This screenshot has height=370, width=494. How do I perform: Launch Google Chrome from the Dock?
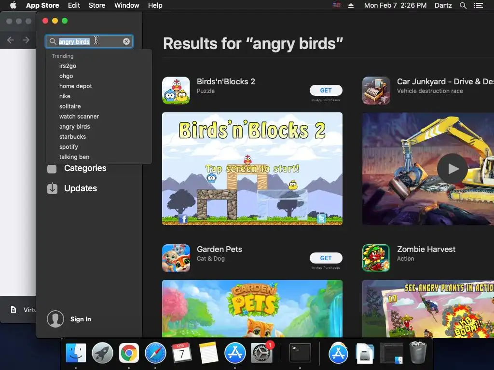click(x=129, y=353)
